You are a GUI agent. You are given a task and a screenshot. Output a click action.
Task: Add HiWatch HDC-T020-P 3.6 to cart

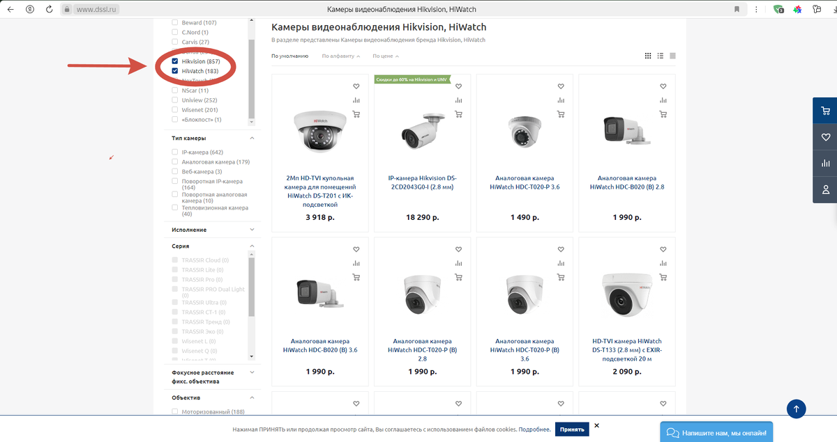(561, 114)
